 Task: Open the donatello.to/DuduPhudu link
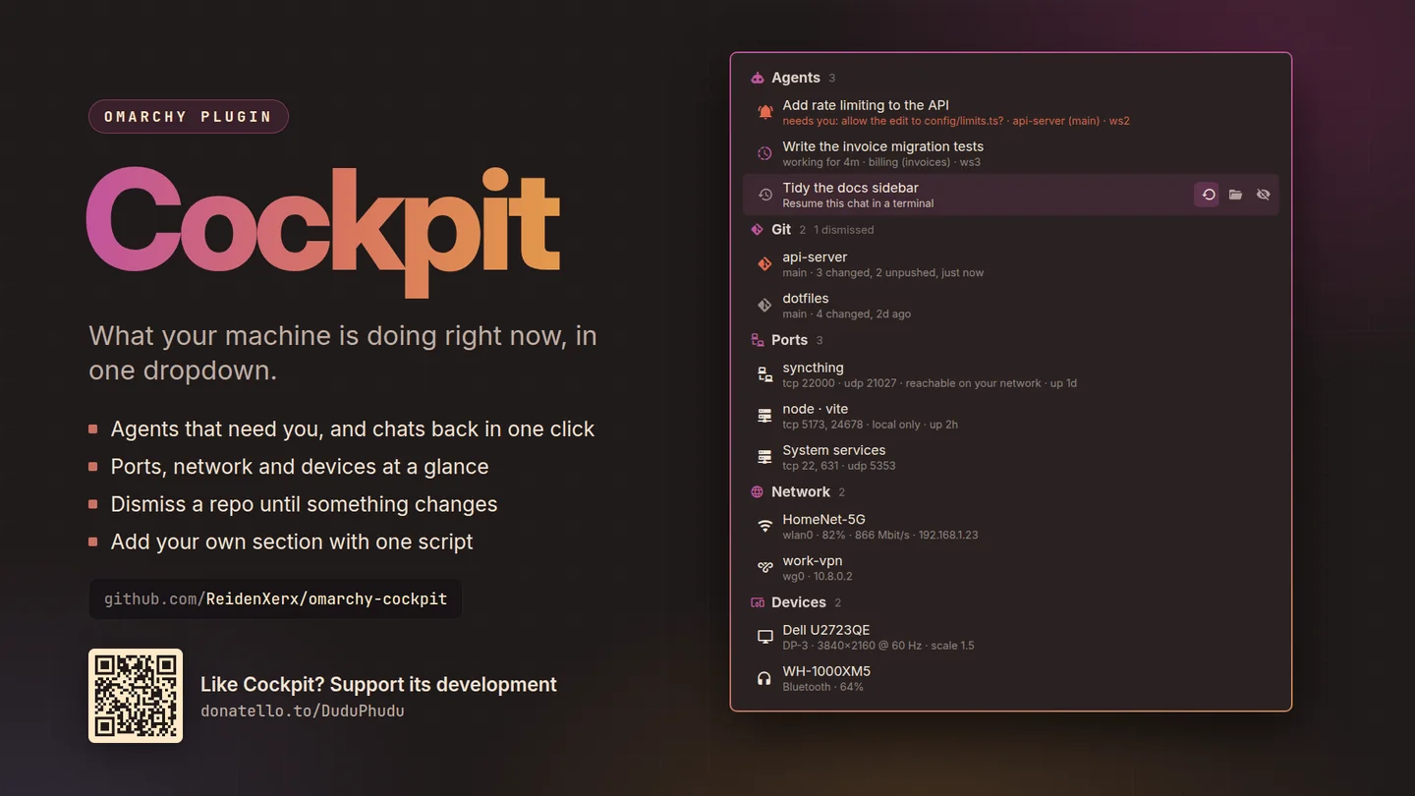pyautogui.click(x=302, y=711)
